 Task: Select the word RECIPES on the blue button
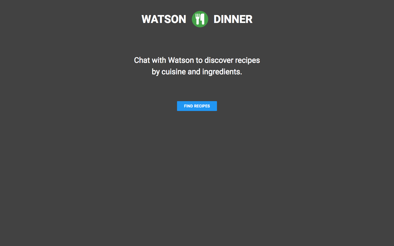click(x=202, y=106)
